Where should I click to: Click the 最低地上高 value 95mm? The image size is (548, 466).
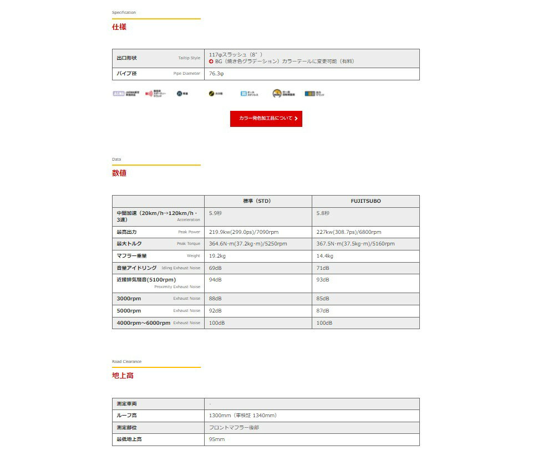click(217, 439)
